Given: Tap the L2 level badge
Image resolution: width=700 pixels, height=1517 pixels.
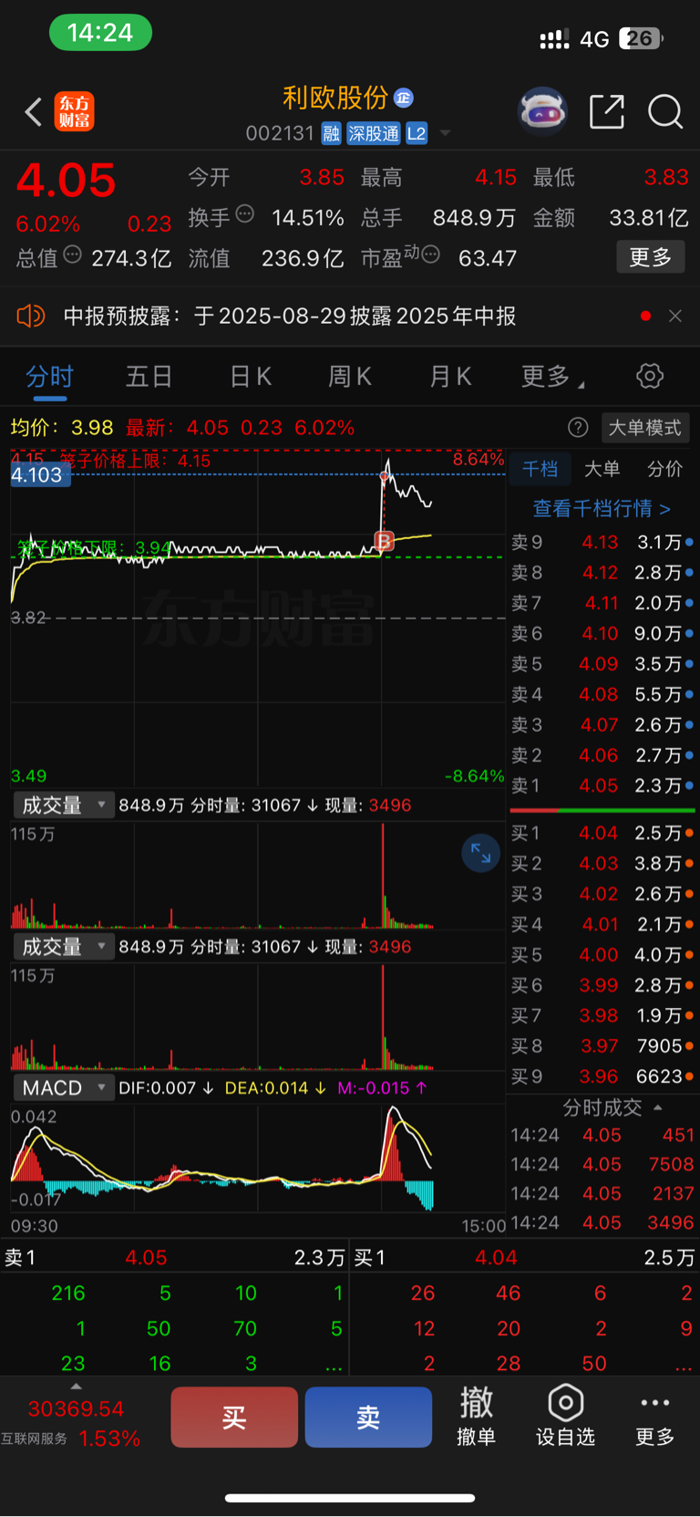Looking at the screenshot, I should tap(417, 133).
